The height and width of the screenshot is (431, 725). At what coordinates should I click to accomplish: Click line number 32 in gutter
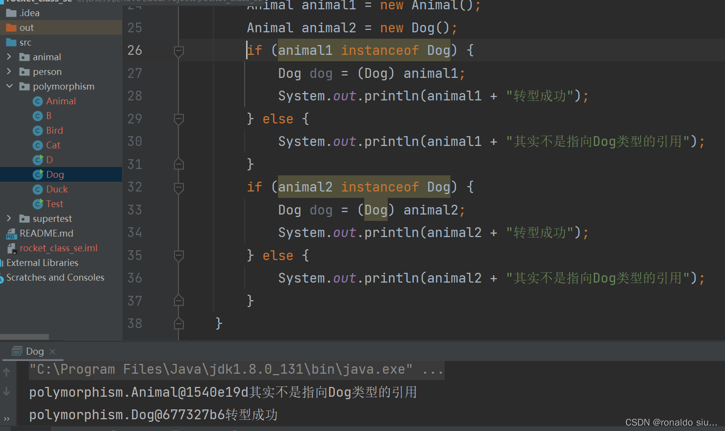point(135,187)
